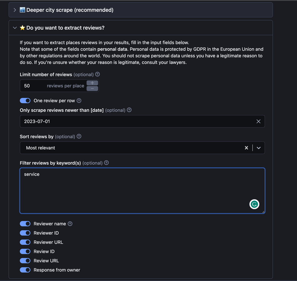Open help for One review per row
The image size is (297, 281).
79,101
